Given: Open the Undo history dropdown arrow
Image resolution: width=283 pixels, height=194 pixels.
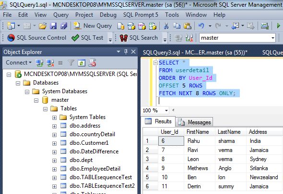Looking at the screenshot, I should tap(210, 26).
